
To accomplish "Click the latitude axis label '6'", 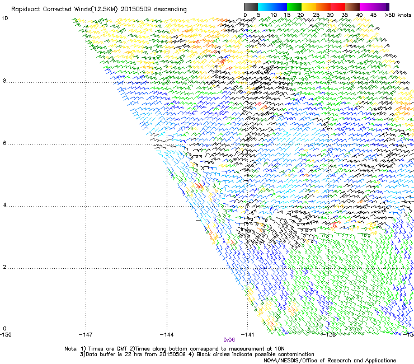I will tap(4, 143).
